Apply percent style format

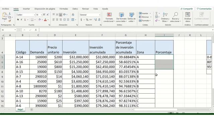coord(87,20)
